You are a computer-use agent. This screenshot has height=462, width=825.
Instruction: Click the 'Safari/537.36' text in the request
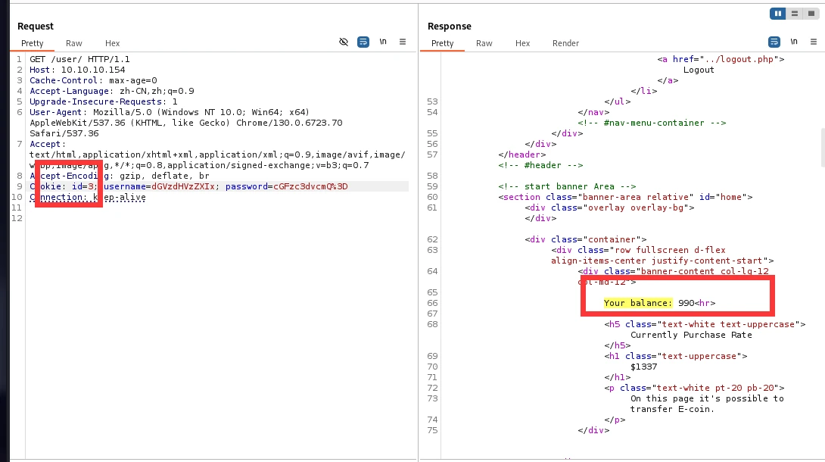(x=64, y=133)
